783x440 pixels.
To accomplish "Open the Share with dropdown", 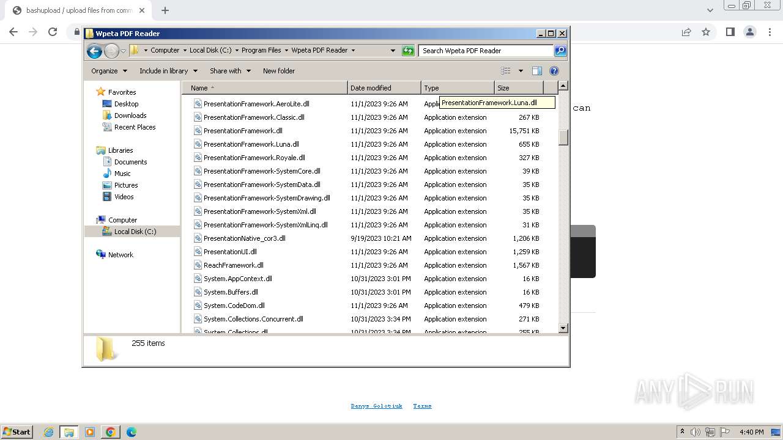I will (x=230, y=71).
